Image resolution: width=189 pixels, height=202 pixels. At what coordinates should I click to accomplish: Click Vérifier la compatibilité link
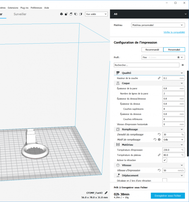pos(174,32)
